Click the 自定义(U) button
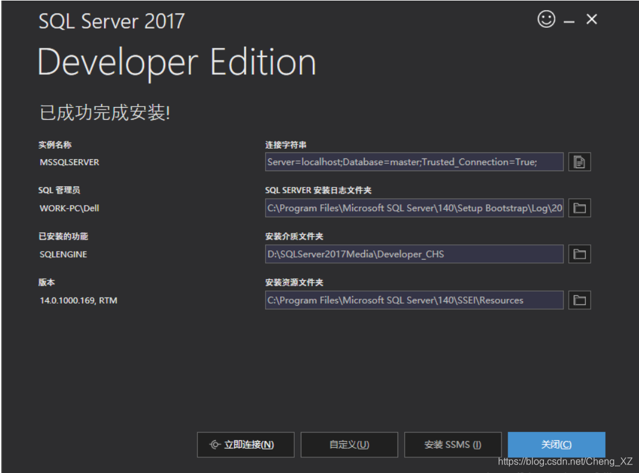The image size is (639, 473). pyautogui.click(x=349, y=445)
